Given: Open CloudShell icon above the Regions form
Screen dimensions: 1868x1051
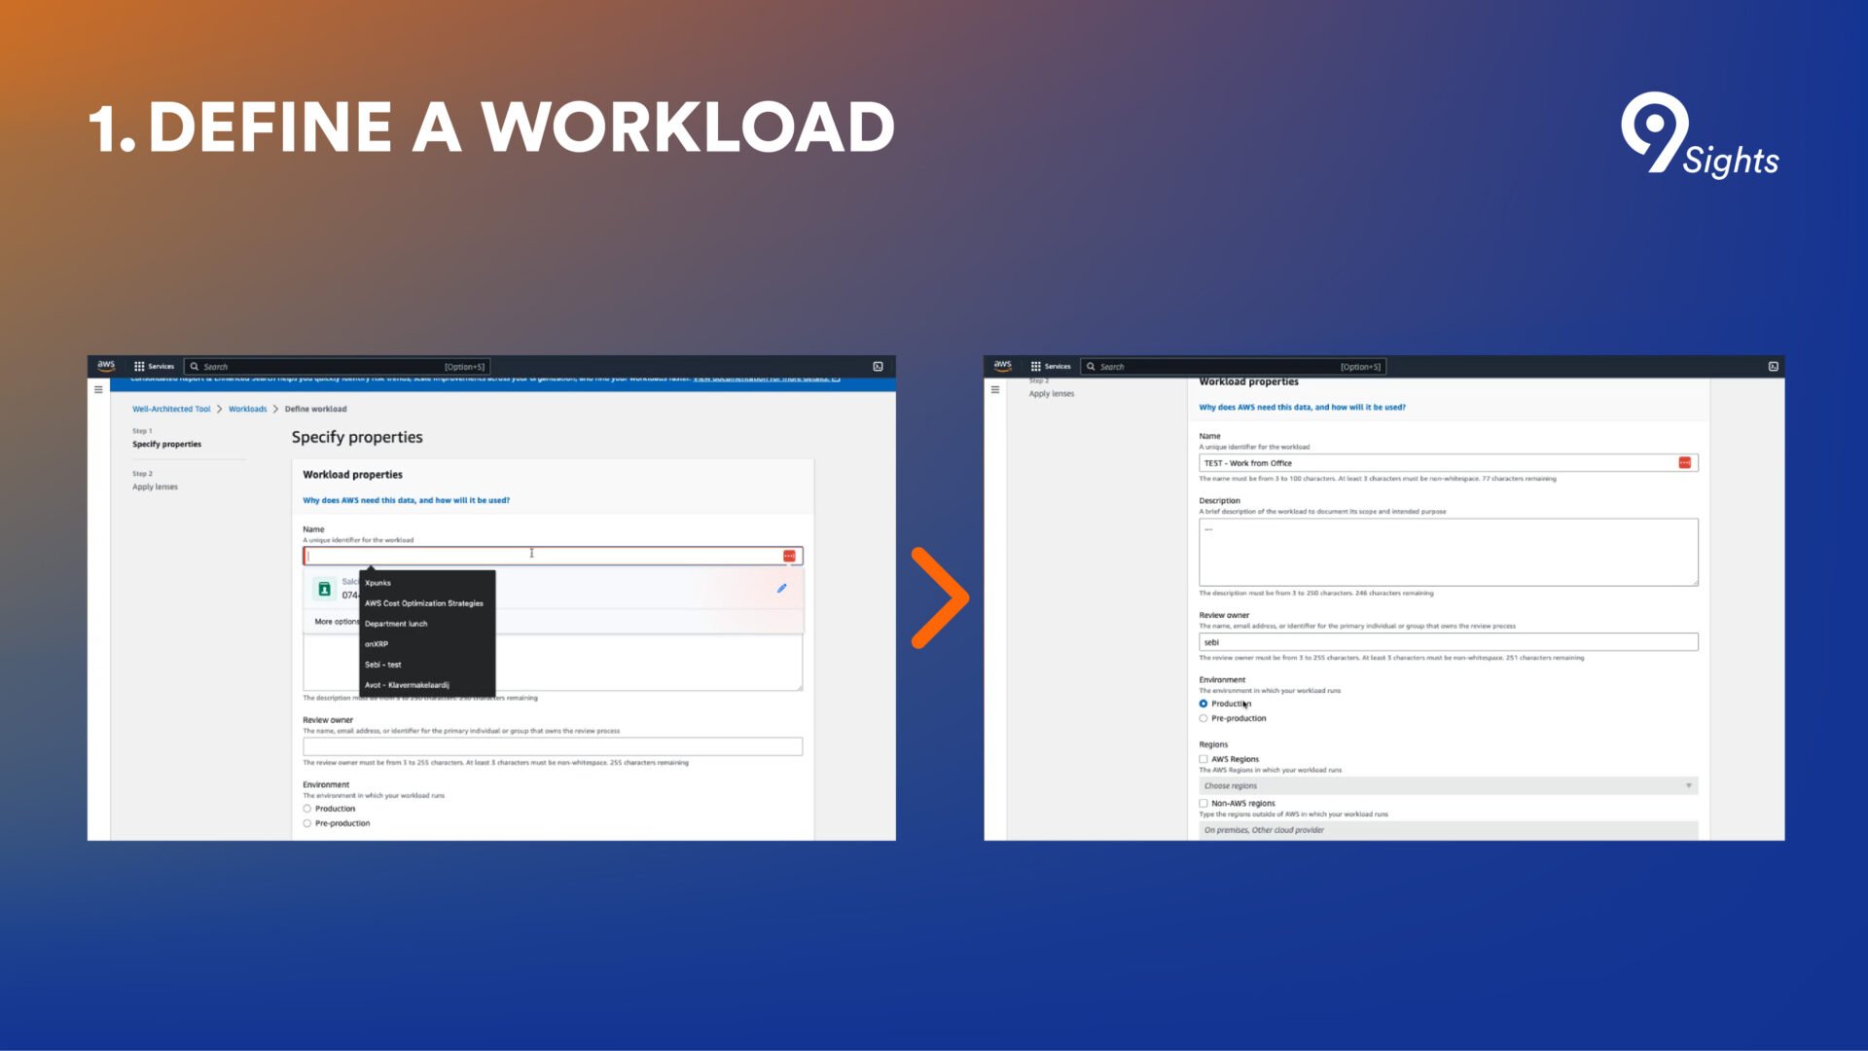Looking at the screenshot, I should 1773,367.
